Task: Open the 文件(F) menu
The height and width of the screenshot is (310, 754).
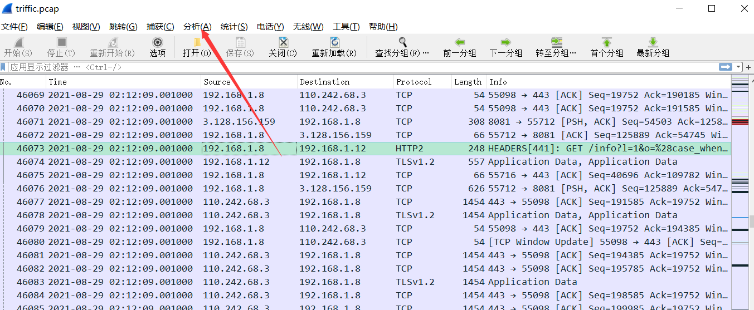Action: [14, 27]
